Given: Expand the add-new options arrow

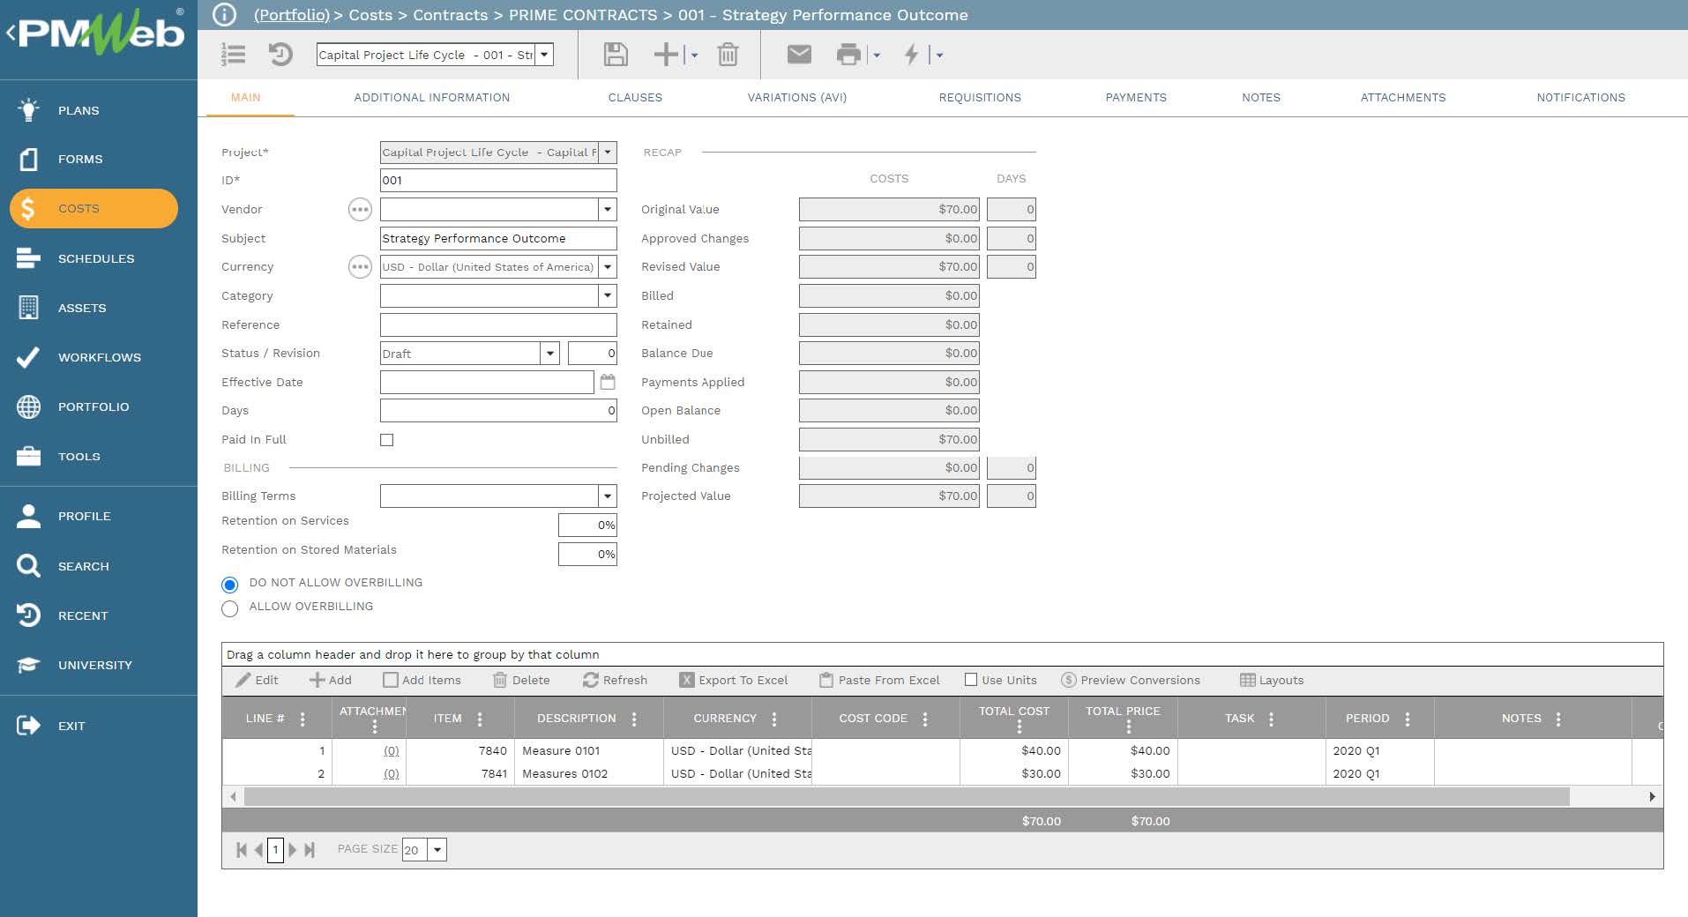Looking at the screenshot, I should [694, 55].
